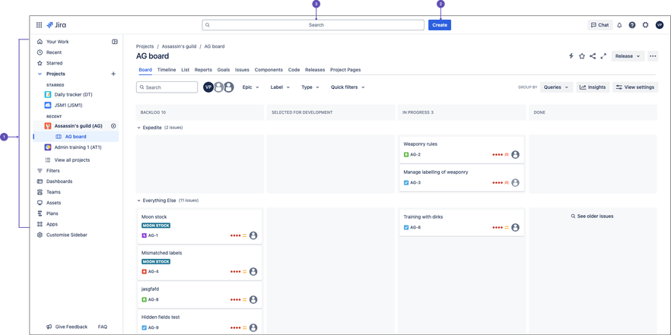Screen dimensions: 671x335
Task: Open Dashboards in sidebar
Action: pos(59,182)
